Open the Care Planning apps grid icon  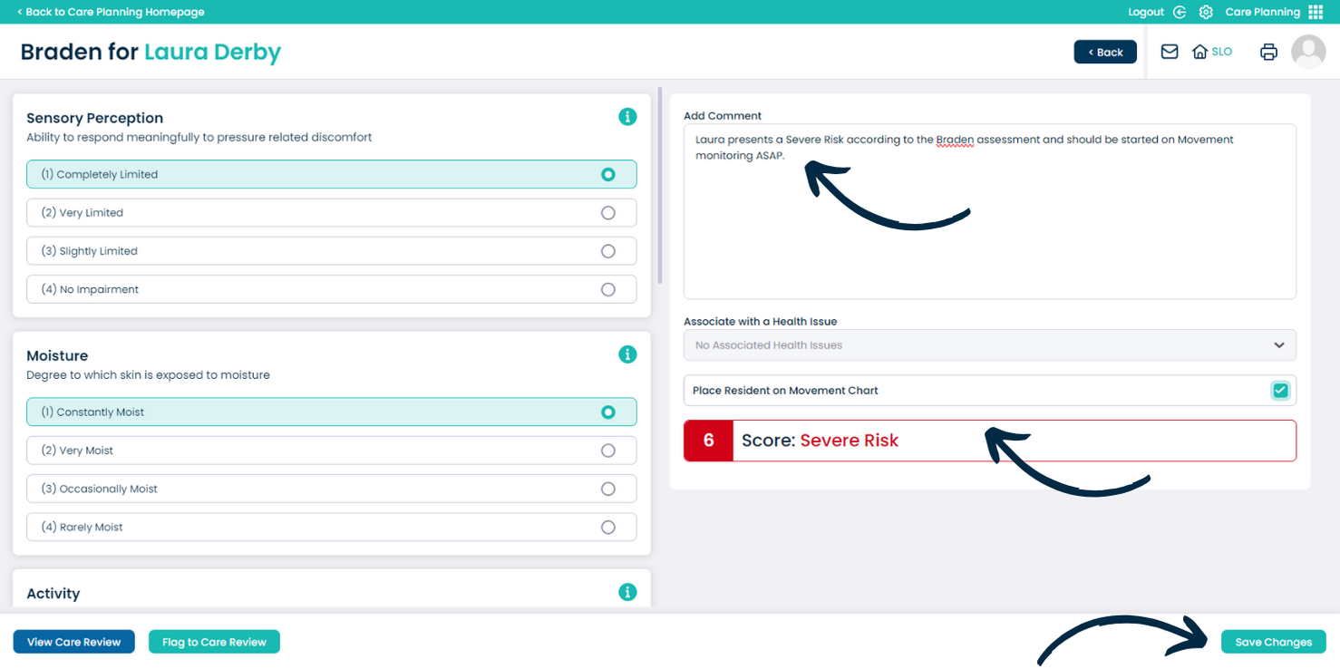point(1316,12)
